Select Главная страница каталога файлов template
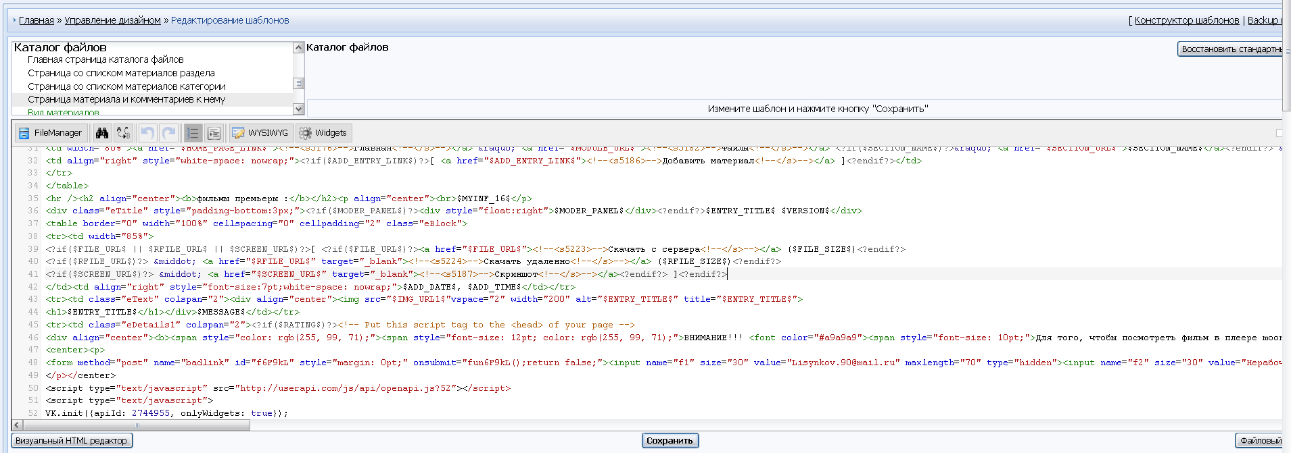The image size is (1291, 453). 105,59
